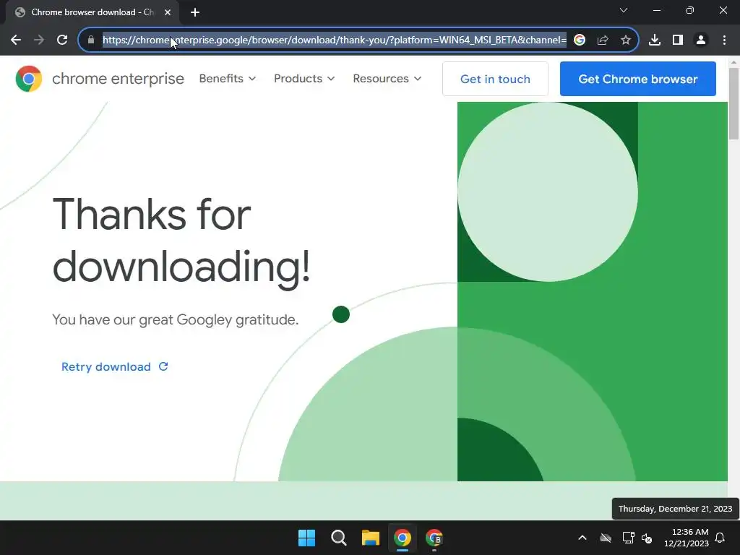Open the tab search chevron
The image size is (740, 555).
624,10
